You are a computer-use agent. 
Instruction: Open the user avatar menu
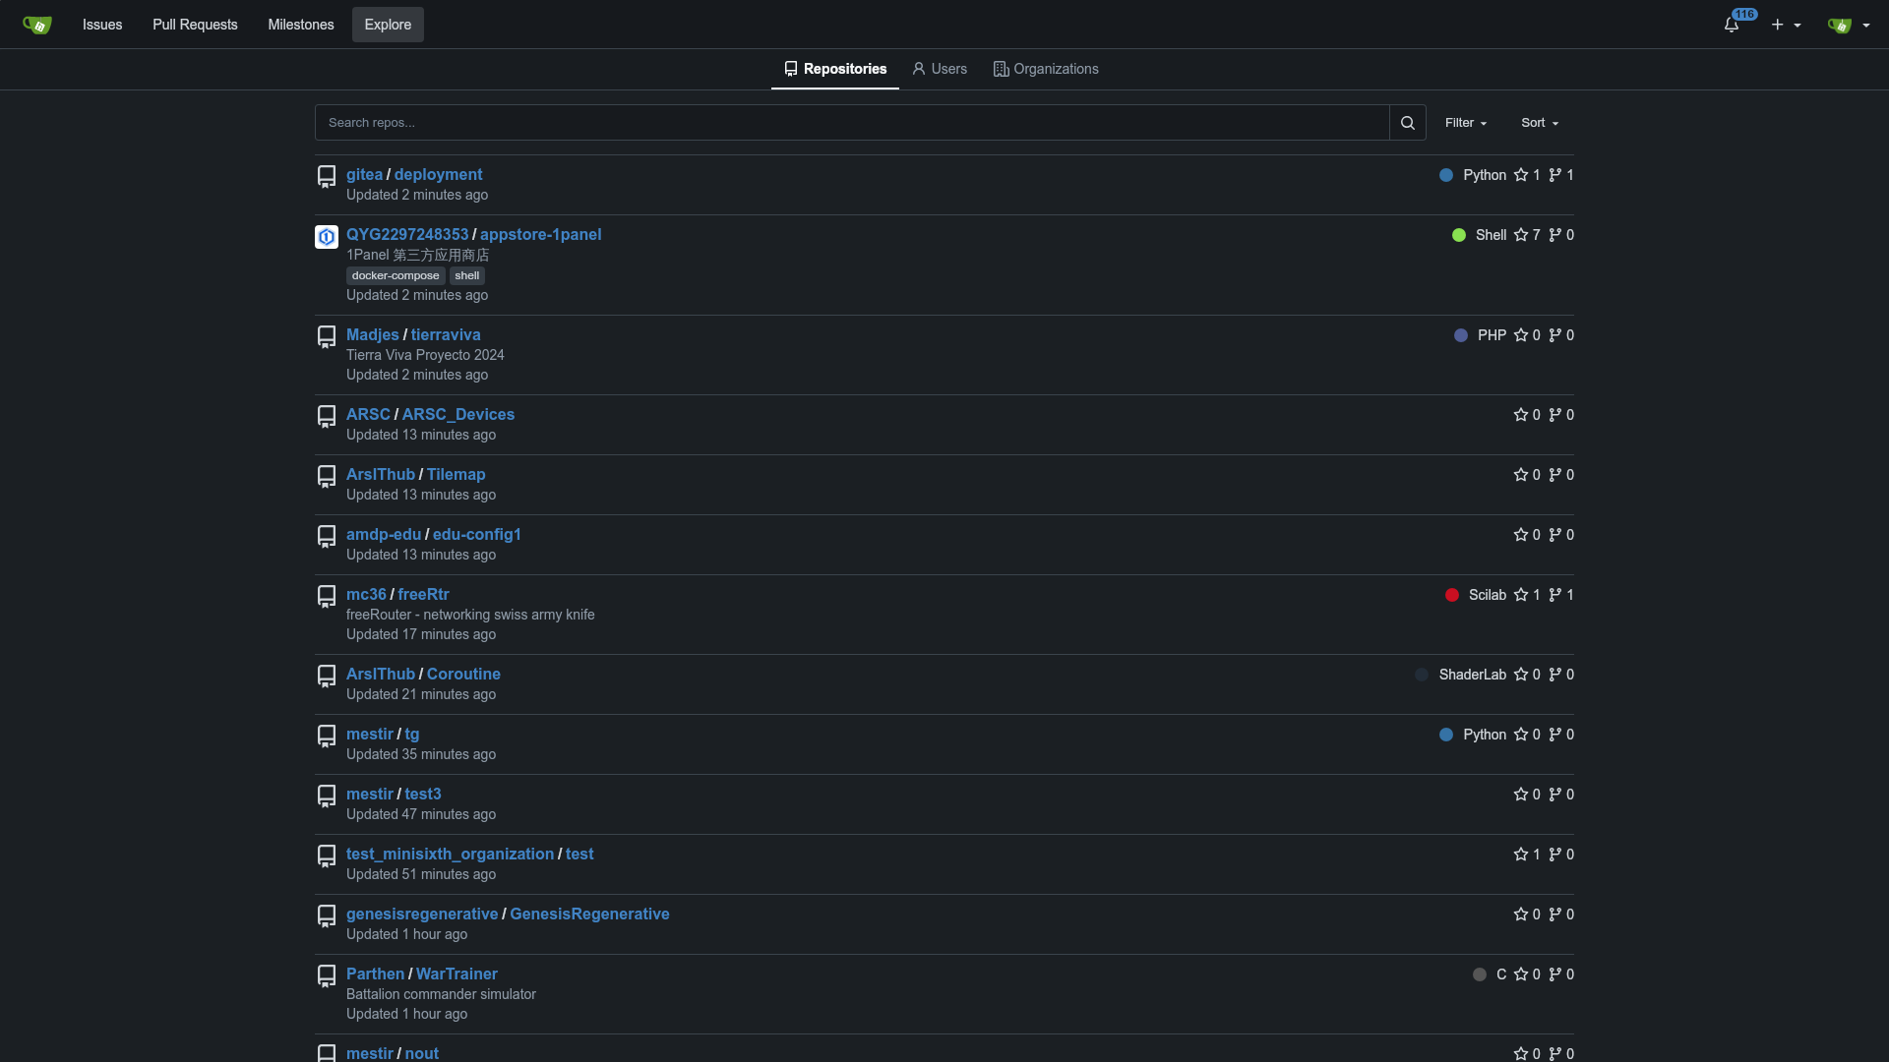click(x=1848, y=25)
